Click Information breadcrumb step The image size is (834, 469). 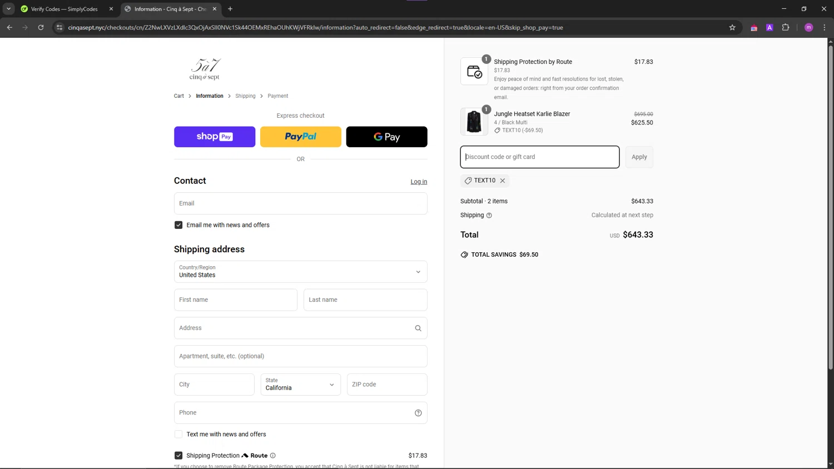(210, 96)
